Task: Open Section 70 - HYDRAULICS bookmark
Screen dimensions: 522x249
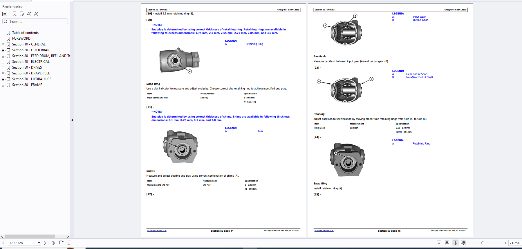Action: click(x=32, y=79)
